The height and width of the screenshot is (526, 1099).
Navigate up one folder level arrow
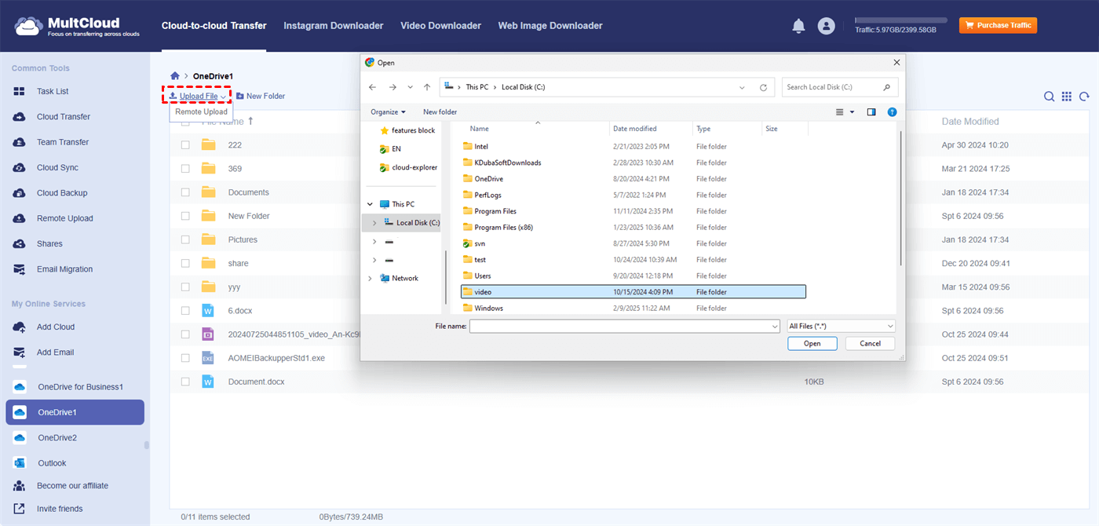click(427, 87)
